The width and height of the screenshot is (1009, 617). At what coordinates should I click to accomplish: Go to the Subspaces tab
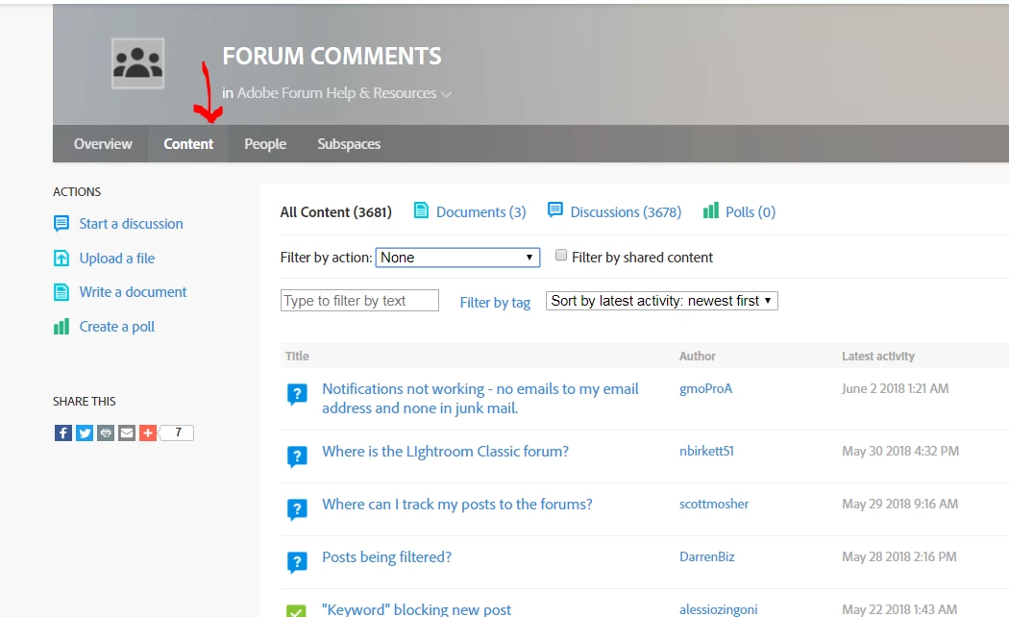(x=349, y=144)
